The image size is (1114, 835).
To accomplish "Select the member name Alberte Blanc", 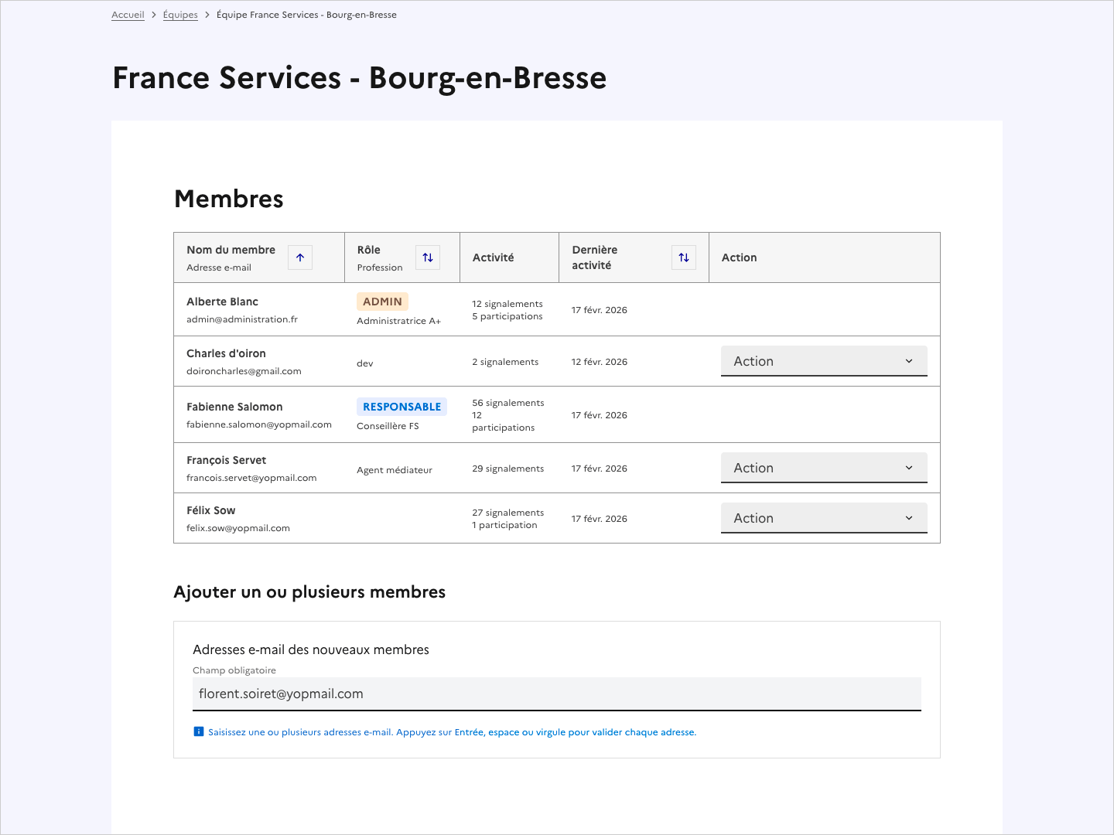I will click(x=222, y=302).
